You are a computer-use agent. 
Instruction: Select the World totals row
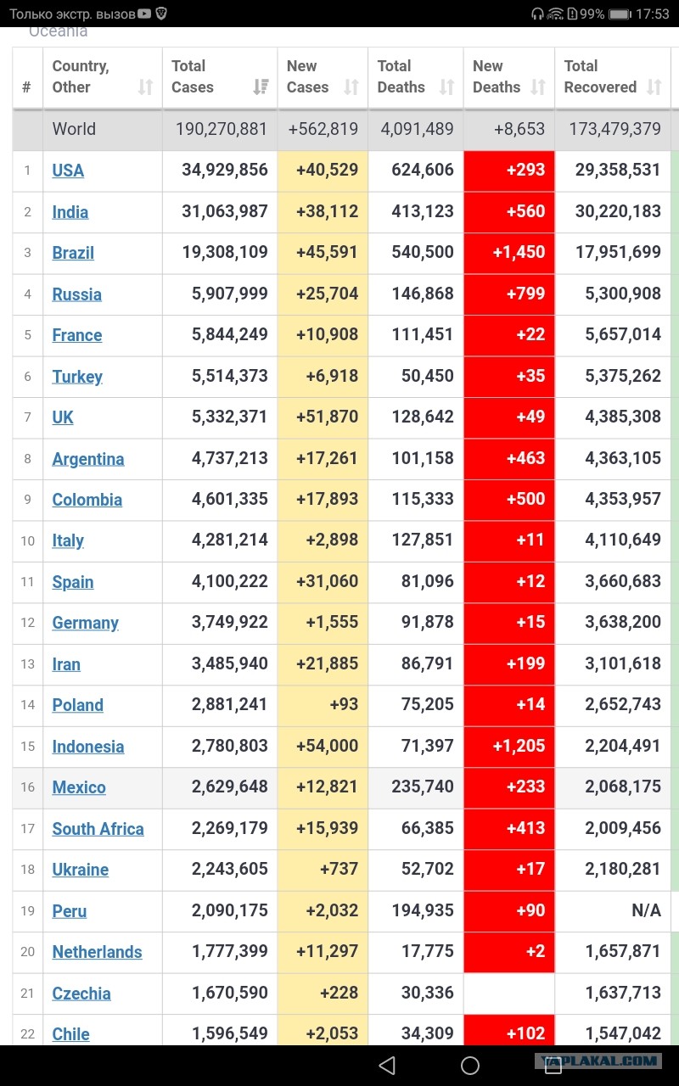[341, 130]
